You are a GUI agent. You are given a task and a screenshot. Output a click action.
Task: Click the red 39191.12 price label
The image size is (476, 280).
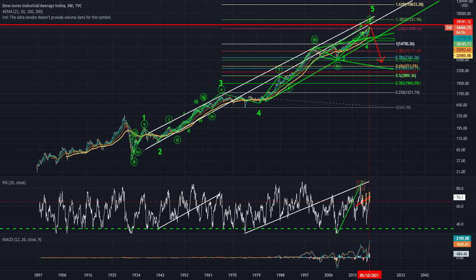pyautogui.click(x=463, y=22)
